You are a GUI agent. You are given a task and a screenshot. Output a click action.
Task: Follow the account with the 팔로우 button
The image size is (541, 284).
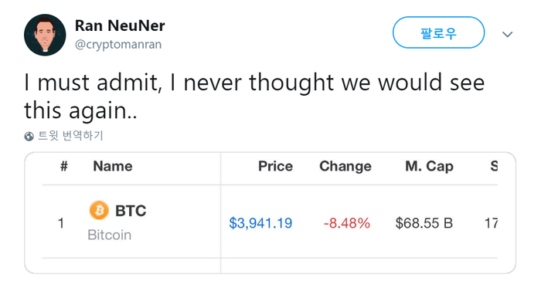click(x=438, y=32)
